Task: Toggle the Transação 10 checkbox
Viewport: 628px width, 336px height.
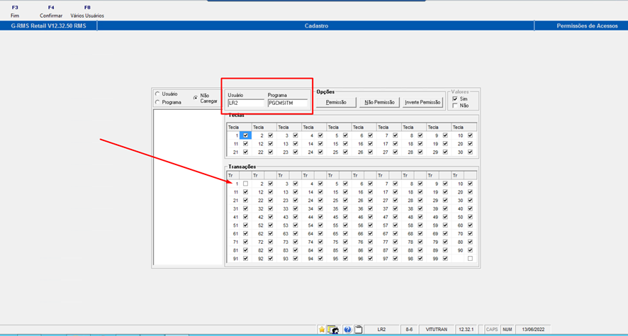Action: point(470,184)
